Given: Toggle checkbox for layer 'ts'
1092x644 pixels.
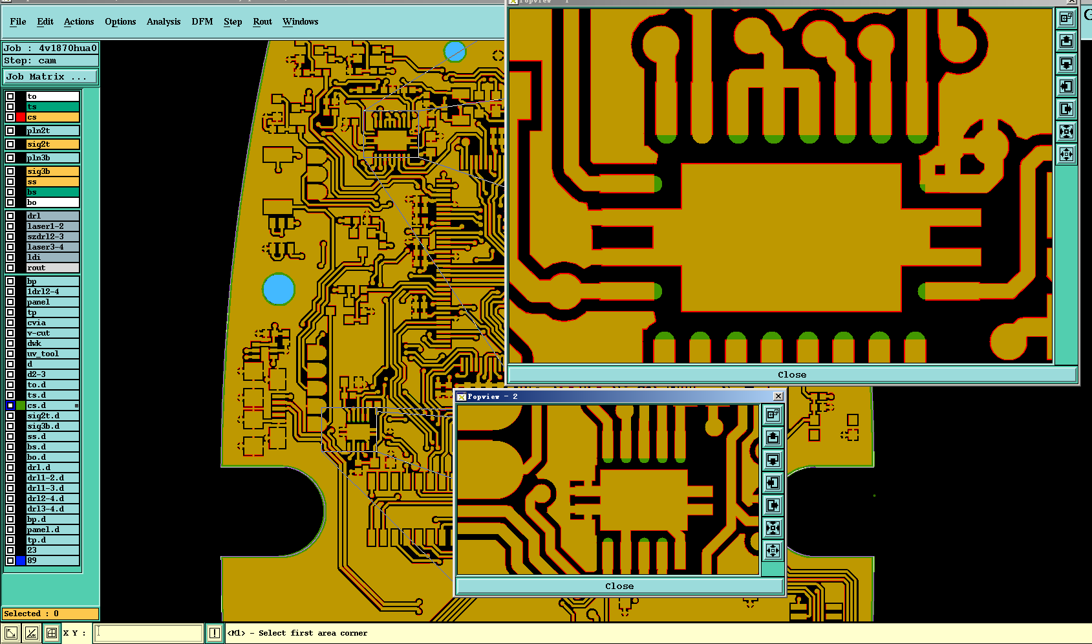Looking at the screenshot, I should [10, 107].
